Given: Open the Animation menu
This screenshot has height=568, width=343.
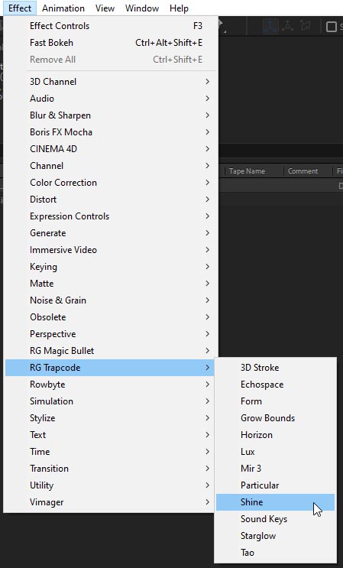Looking at the screenshot, I should point(63,8).
